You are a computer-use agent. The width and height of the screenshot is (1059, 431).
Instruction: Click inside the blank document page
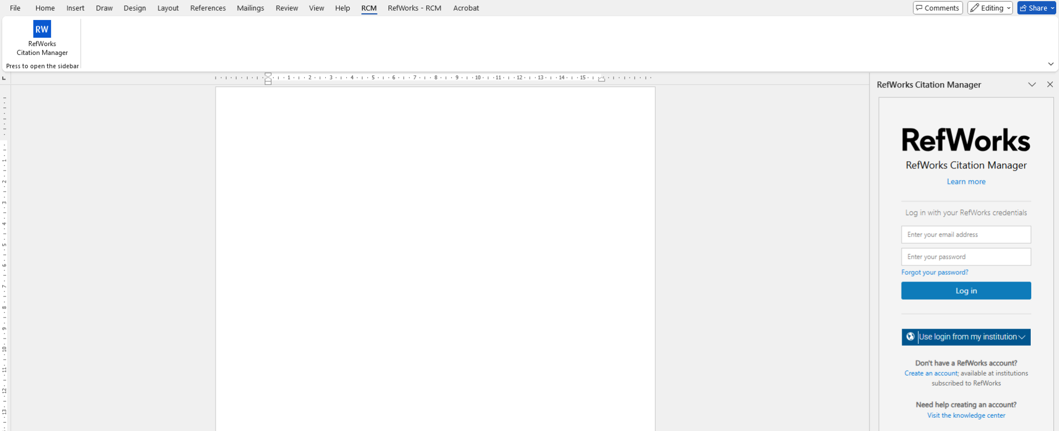point(435,259)
